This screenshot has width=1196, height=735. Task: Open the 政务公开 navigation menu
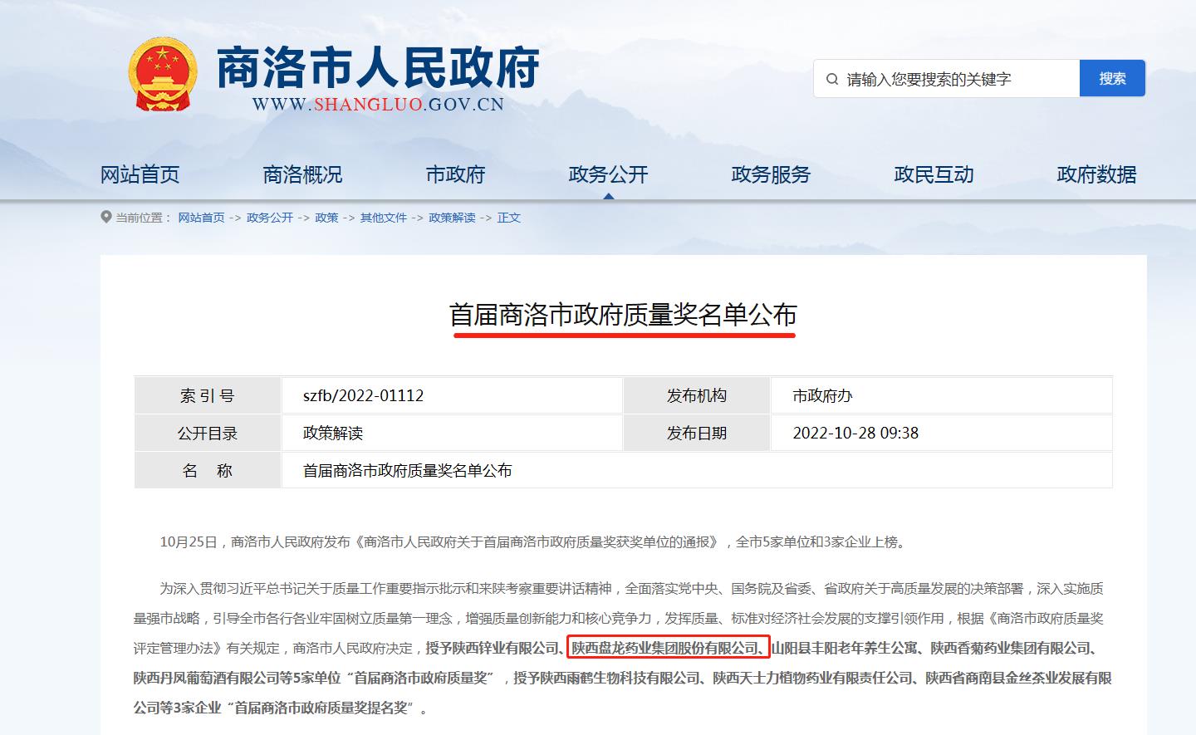point(609,174)
